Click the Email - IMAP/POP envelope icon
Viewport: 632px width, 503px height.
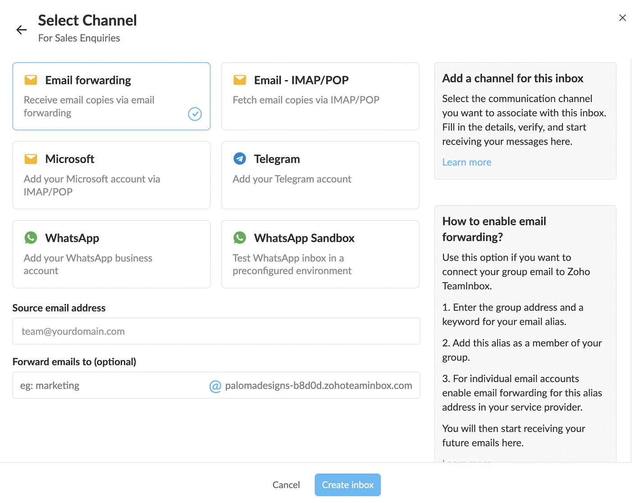point(240,79)
